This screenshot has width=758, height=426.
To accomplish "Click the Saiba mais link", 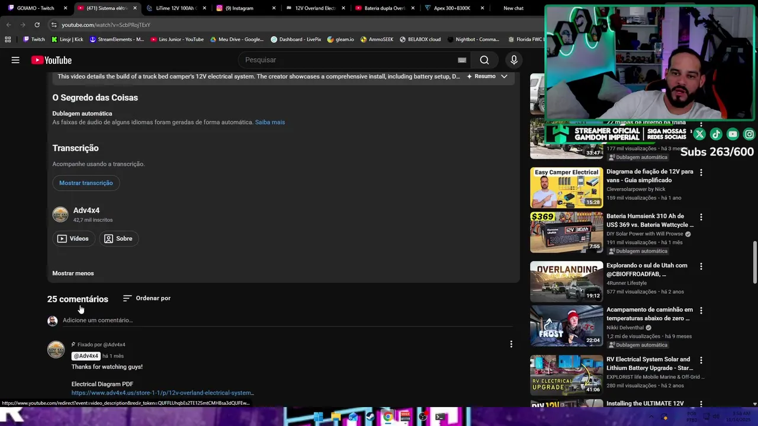I will pos(270,122).
